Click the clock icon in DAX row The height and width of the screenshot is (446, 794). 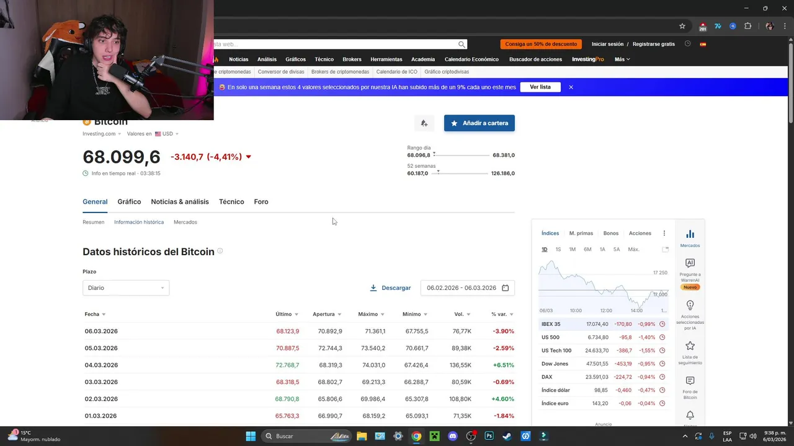click(662, 377)
